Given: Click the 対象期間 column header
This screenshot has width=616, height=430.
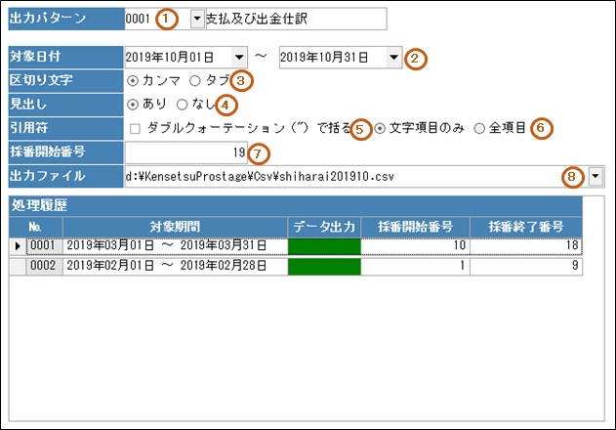Looking at the screenshot, I should pos(176,226).
